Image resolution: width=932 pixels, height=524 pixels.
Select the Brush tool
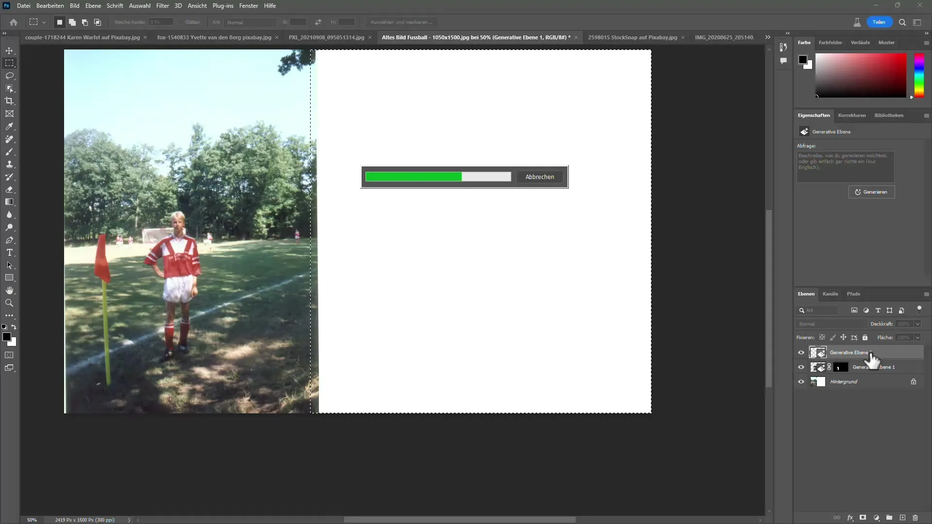pyautogui.click(x=10, y=152)
